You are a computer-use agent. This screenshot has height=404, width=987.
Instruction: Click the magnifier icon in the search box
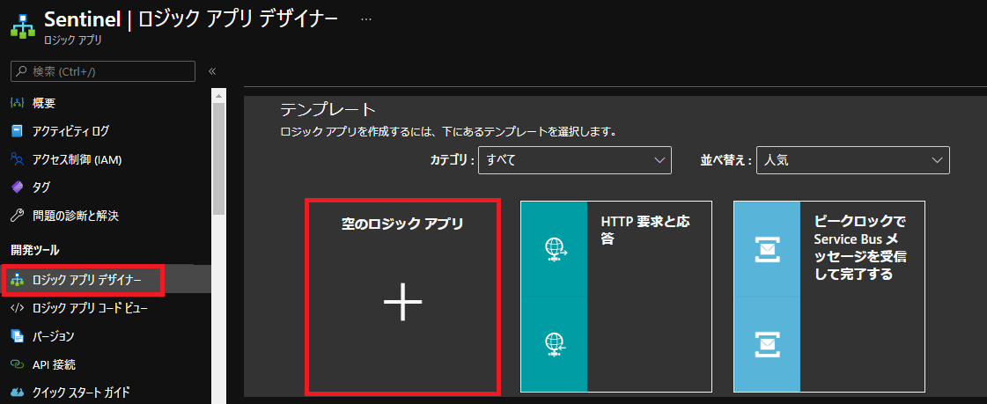pyautogui.click(x=23, y=72)
